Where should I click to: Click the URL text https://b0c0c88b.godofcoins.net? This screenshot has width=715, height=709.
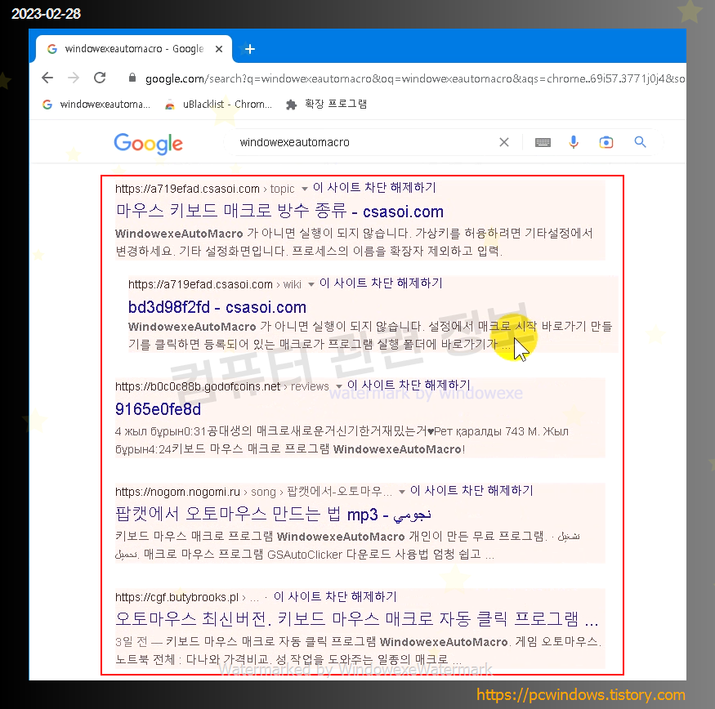coord(198,386)
